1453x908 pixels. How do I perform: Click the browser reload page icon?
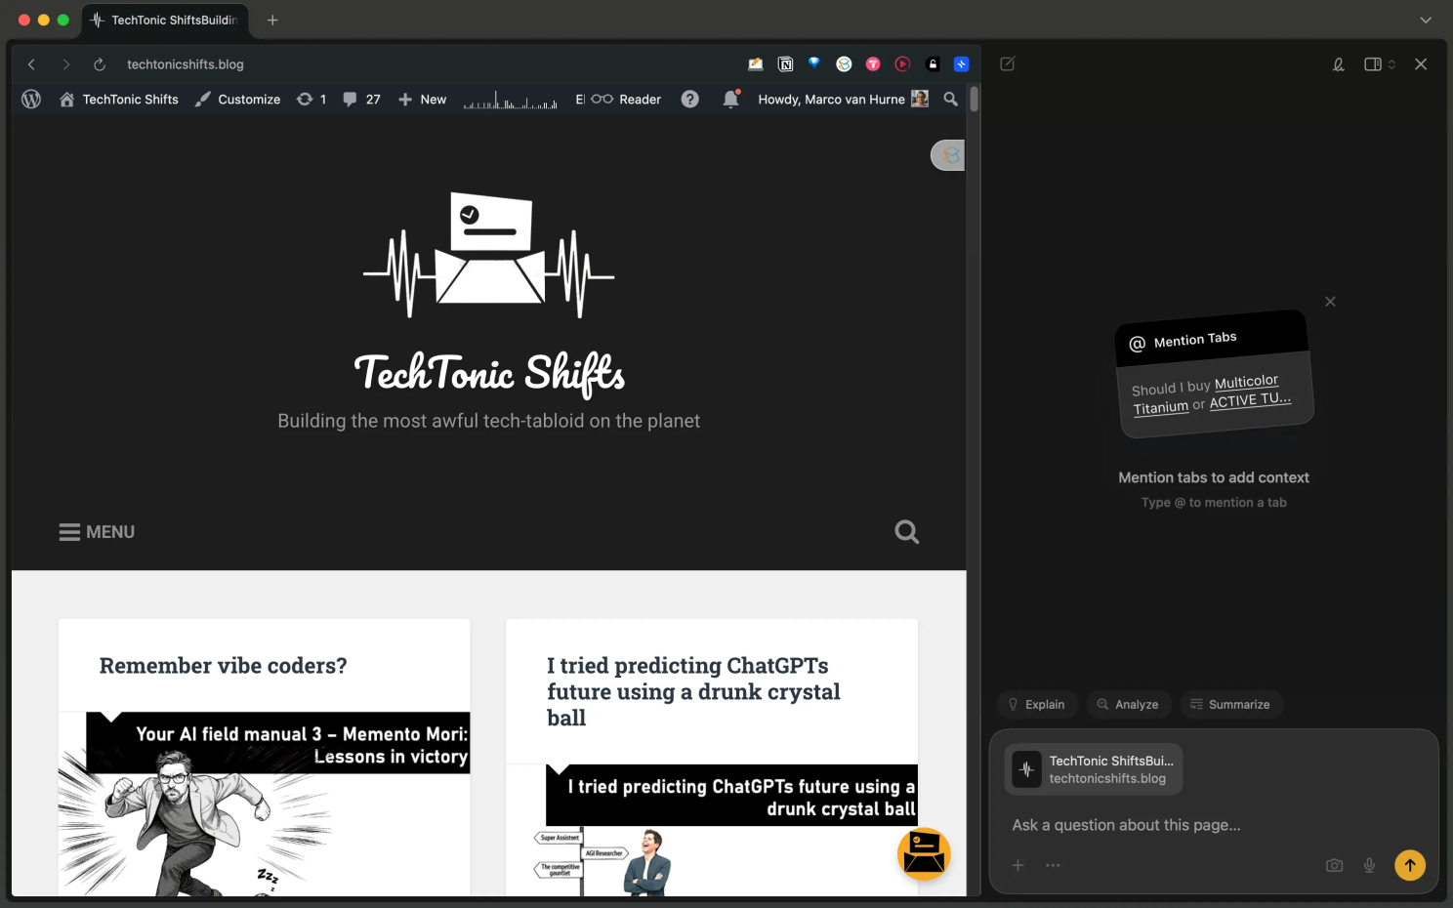pyautogui.click(x=99, y=64)
